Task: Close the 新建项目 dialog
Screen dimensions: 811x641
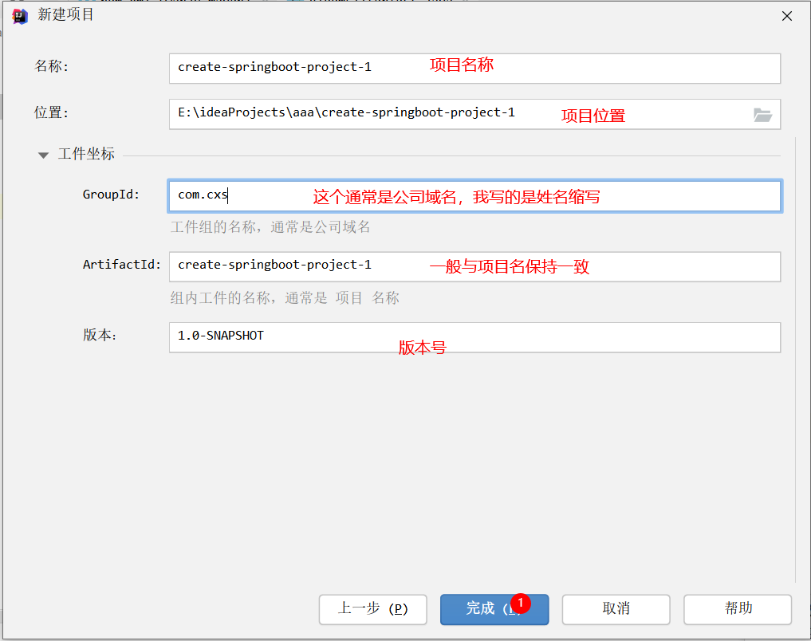Action: (787, 17)
